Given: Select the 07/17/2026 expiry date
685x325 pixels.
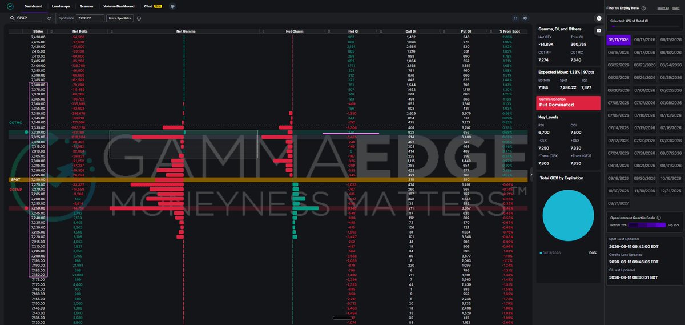Looking at the screenshot, I should [618, 140].
